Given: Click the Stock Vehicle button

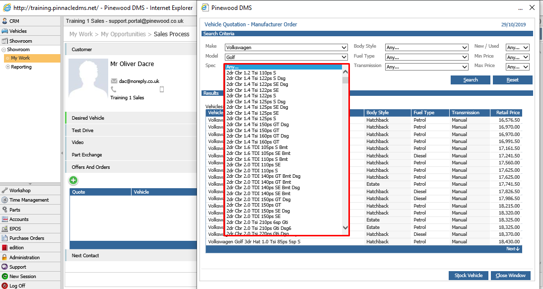Looking at the screenshot, I should [469, 276].
